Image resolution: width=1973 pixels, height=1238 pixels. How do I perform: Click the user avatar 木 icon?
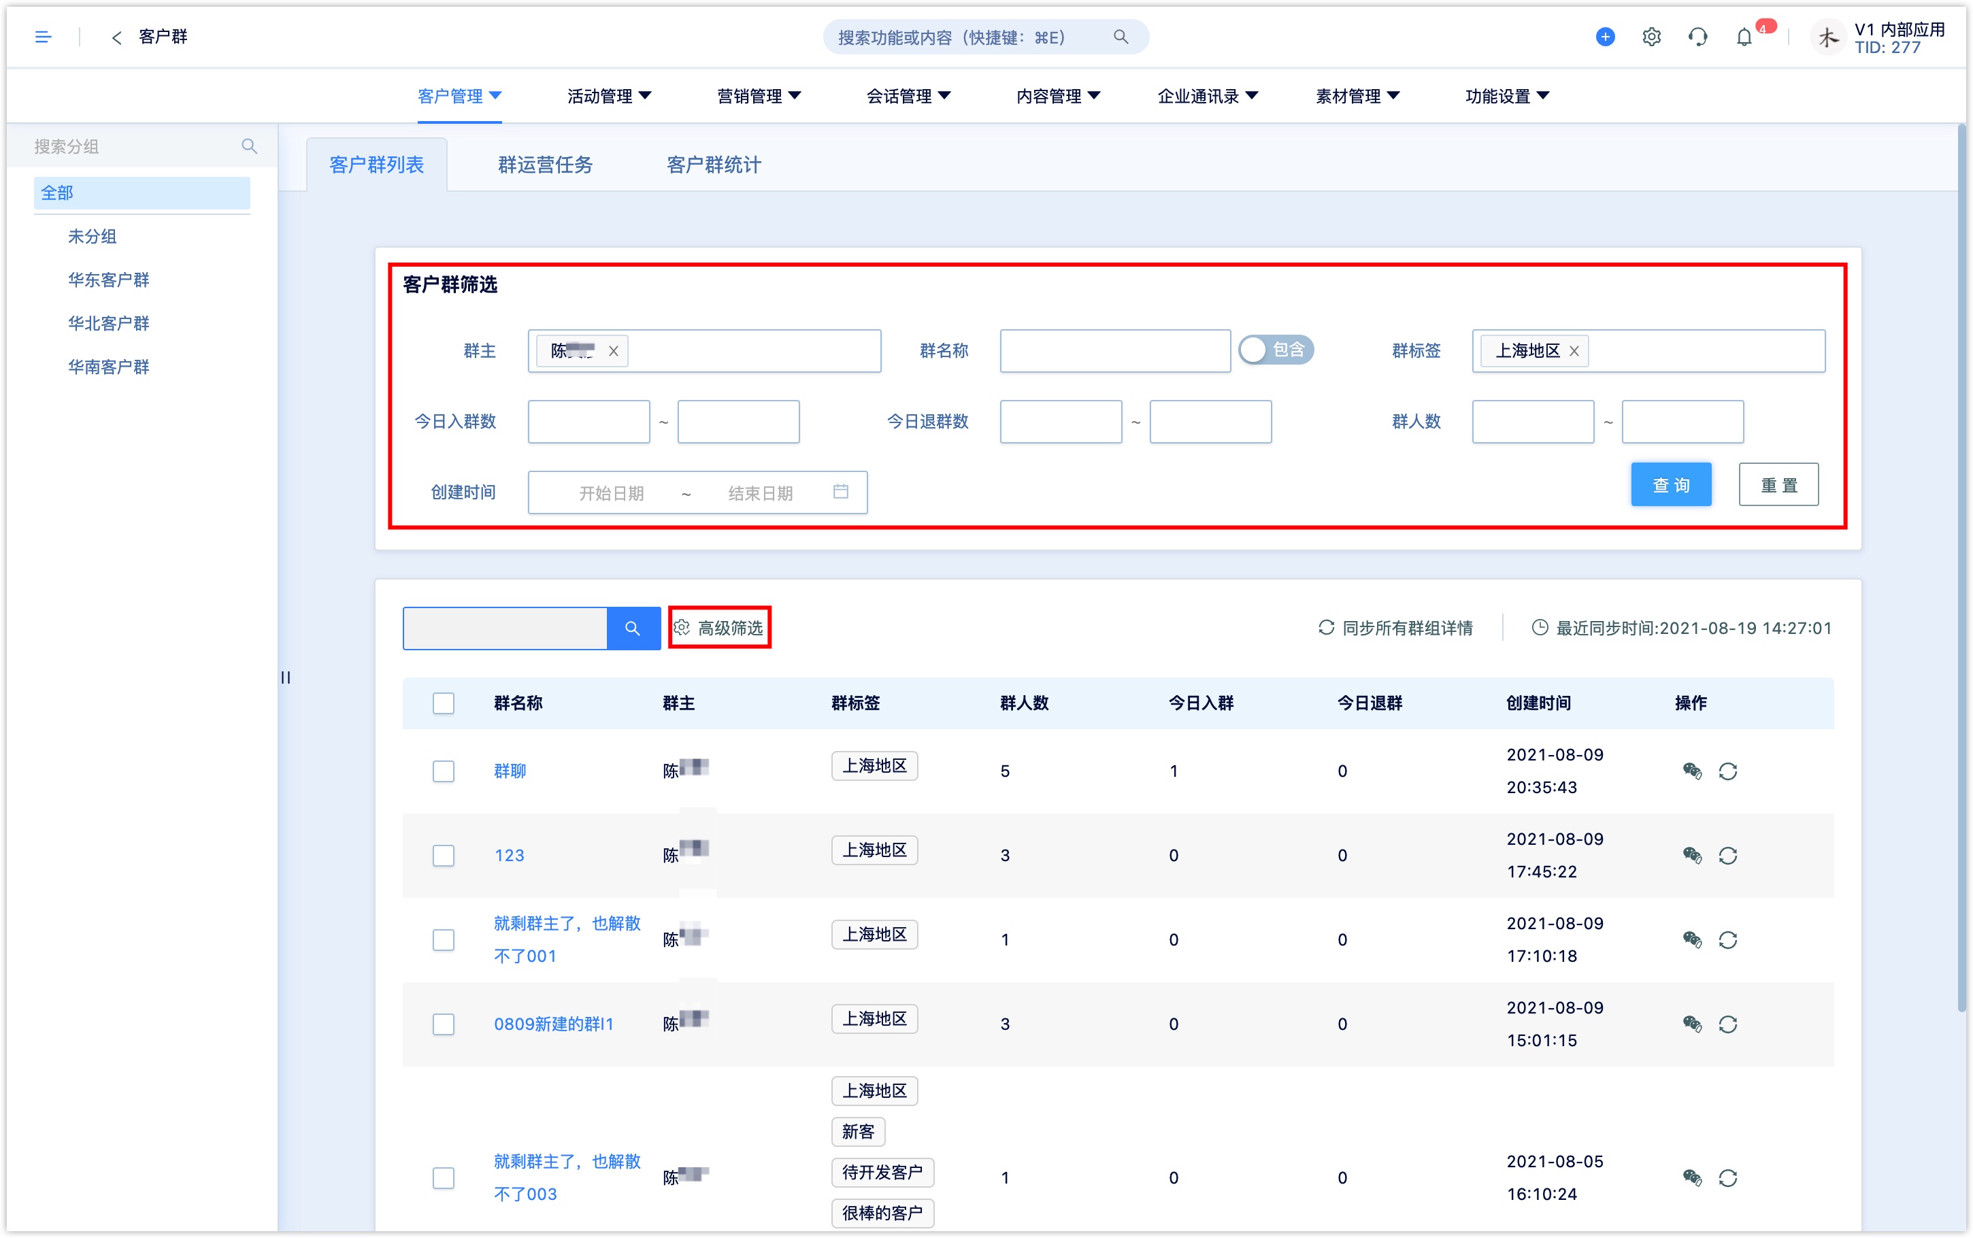pos(1827,37)
